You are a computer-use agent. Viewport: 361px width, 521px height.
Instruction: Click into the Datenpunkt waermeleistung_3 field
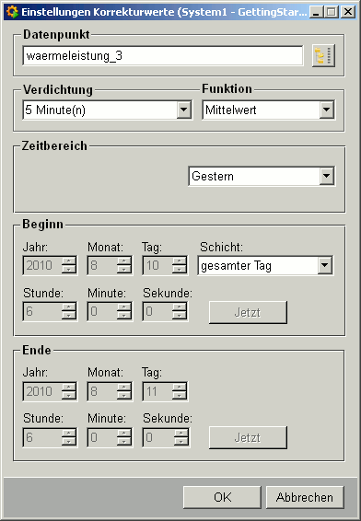(163, 56)
